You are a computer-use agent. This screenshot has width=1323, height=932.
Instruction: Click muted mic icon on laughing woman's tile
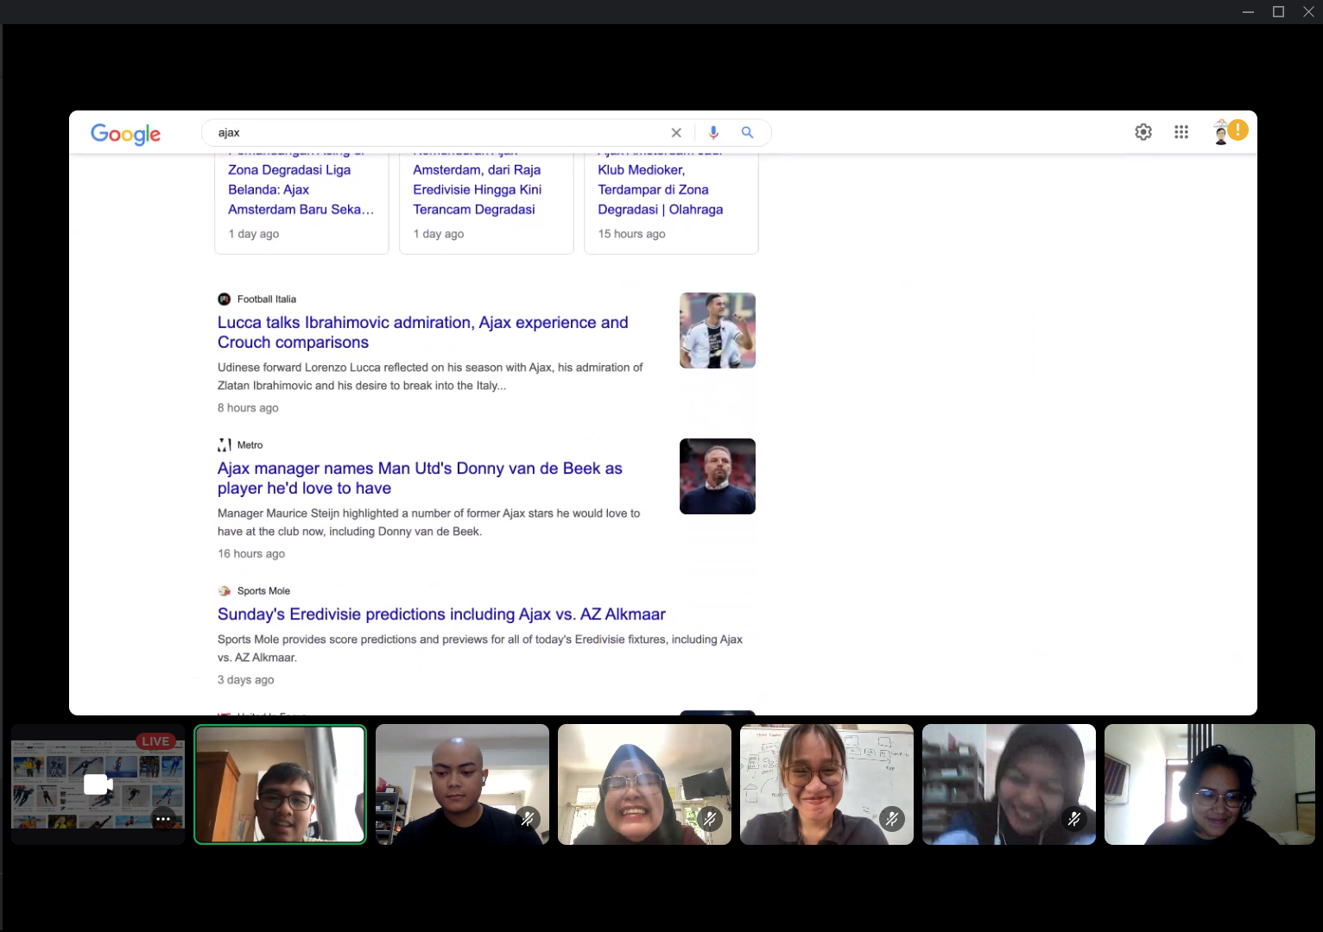[710, 818]
